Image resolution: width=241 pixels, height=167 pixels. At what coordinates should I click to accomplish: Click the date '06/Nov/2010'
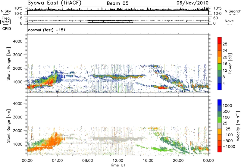point(192,3)
